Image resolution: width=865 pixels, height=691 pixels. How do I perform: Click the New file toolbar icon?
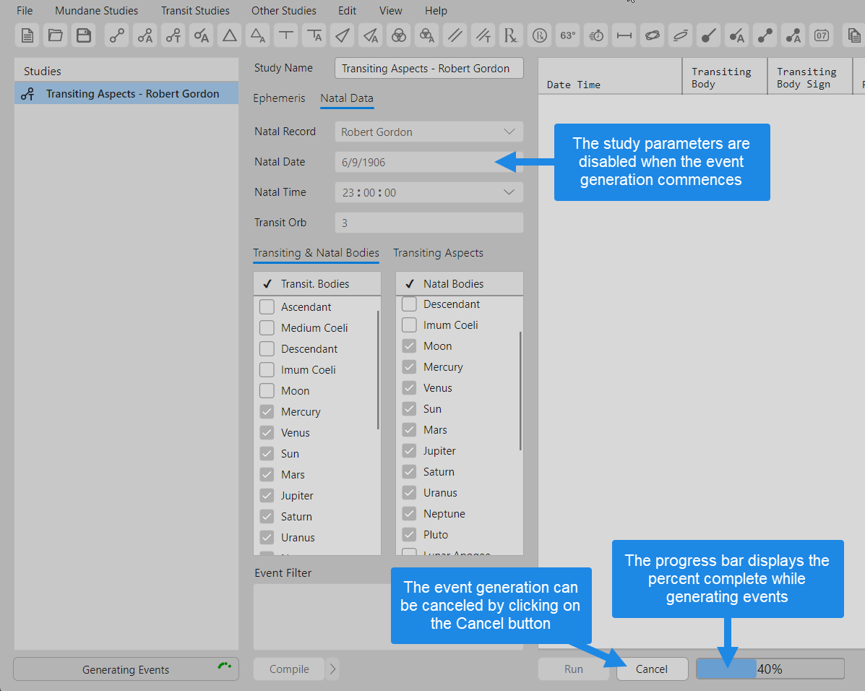coord(27,35)
